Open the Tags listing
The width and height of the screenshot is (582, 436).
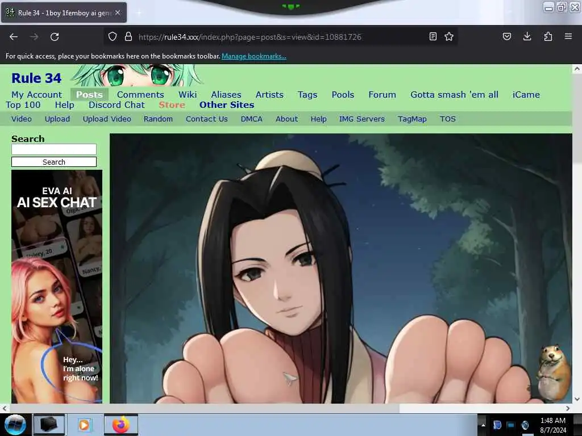click(307, 95)
